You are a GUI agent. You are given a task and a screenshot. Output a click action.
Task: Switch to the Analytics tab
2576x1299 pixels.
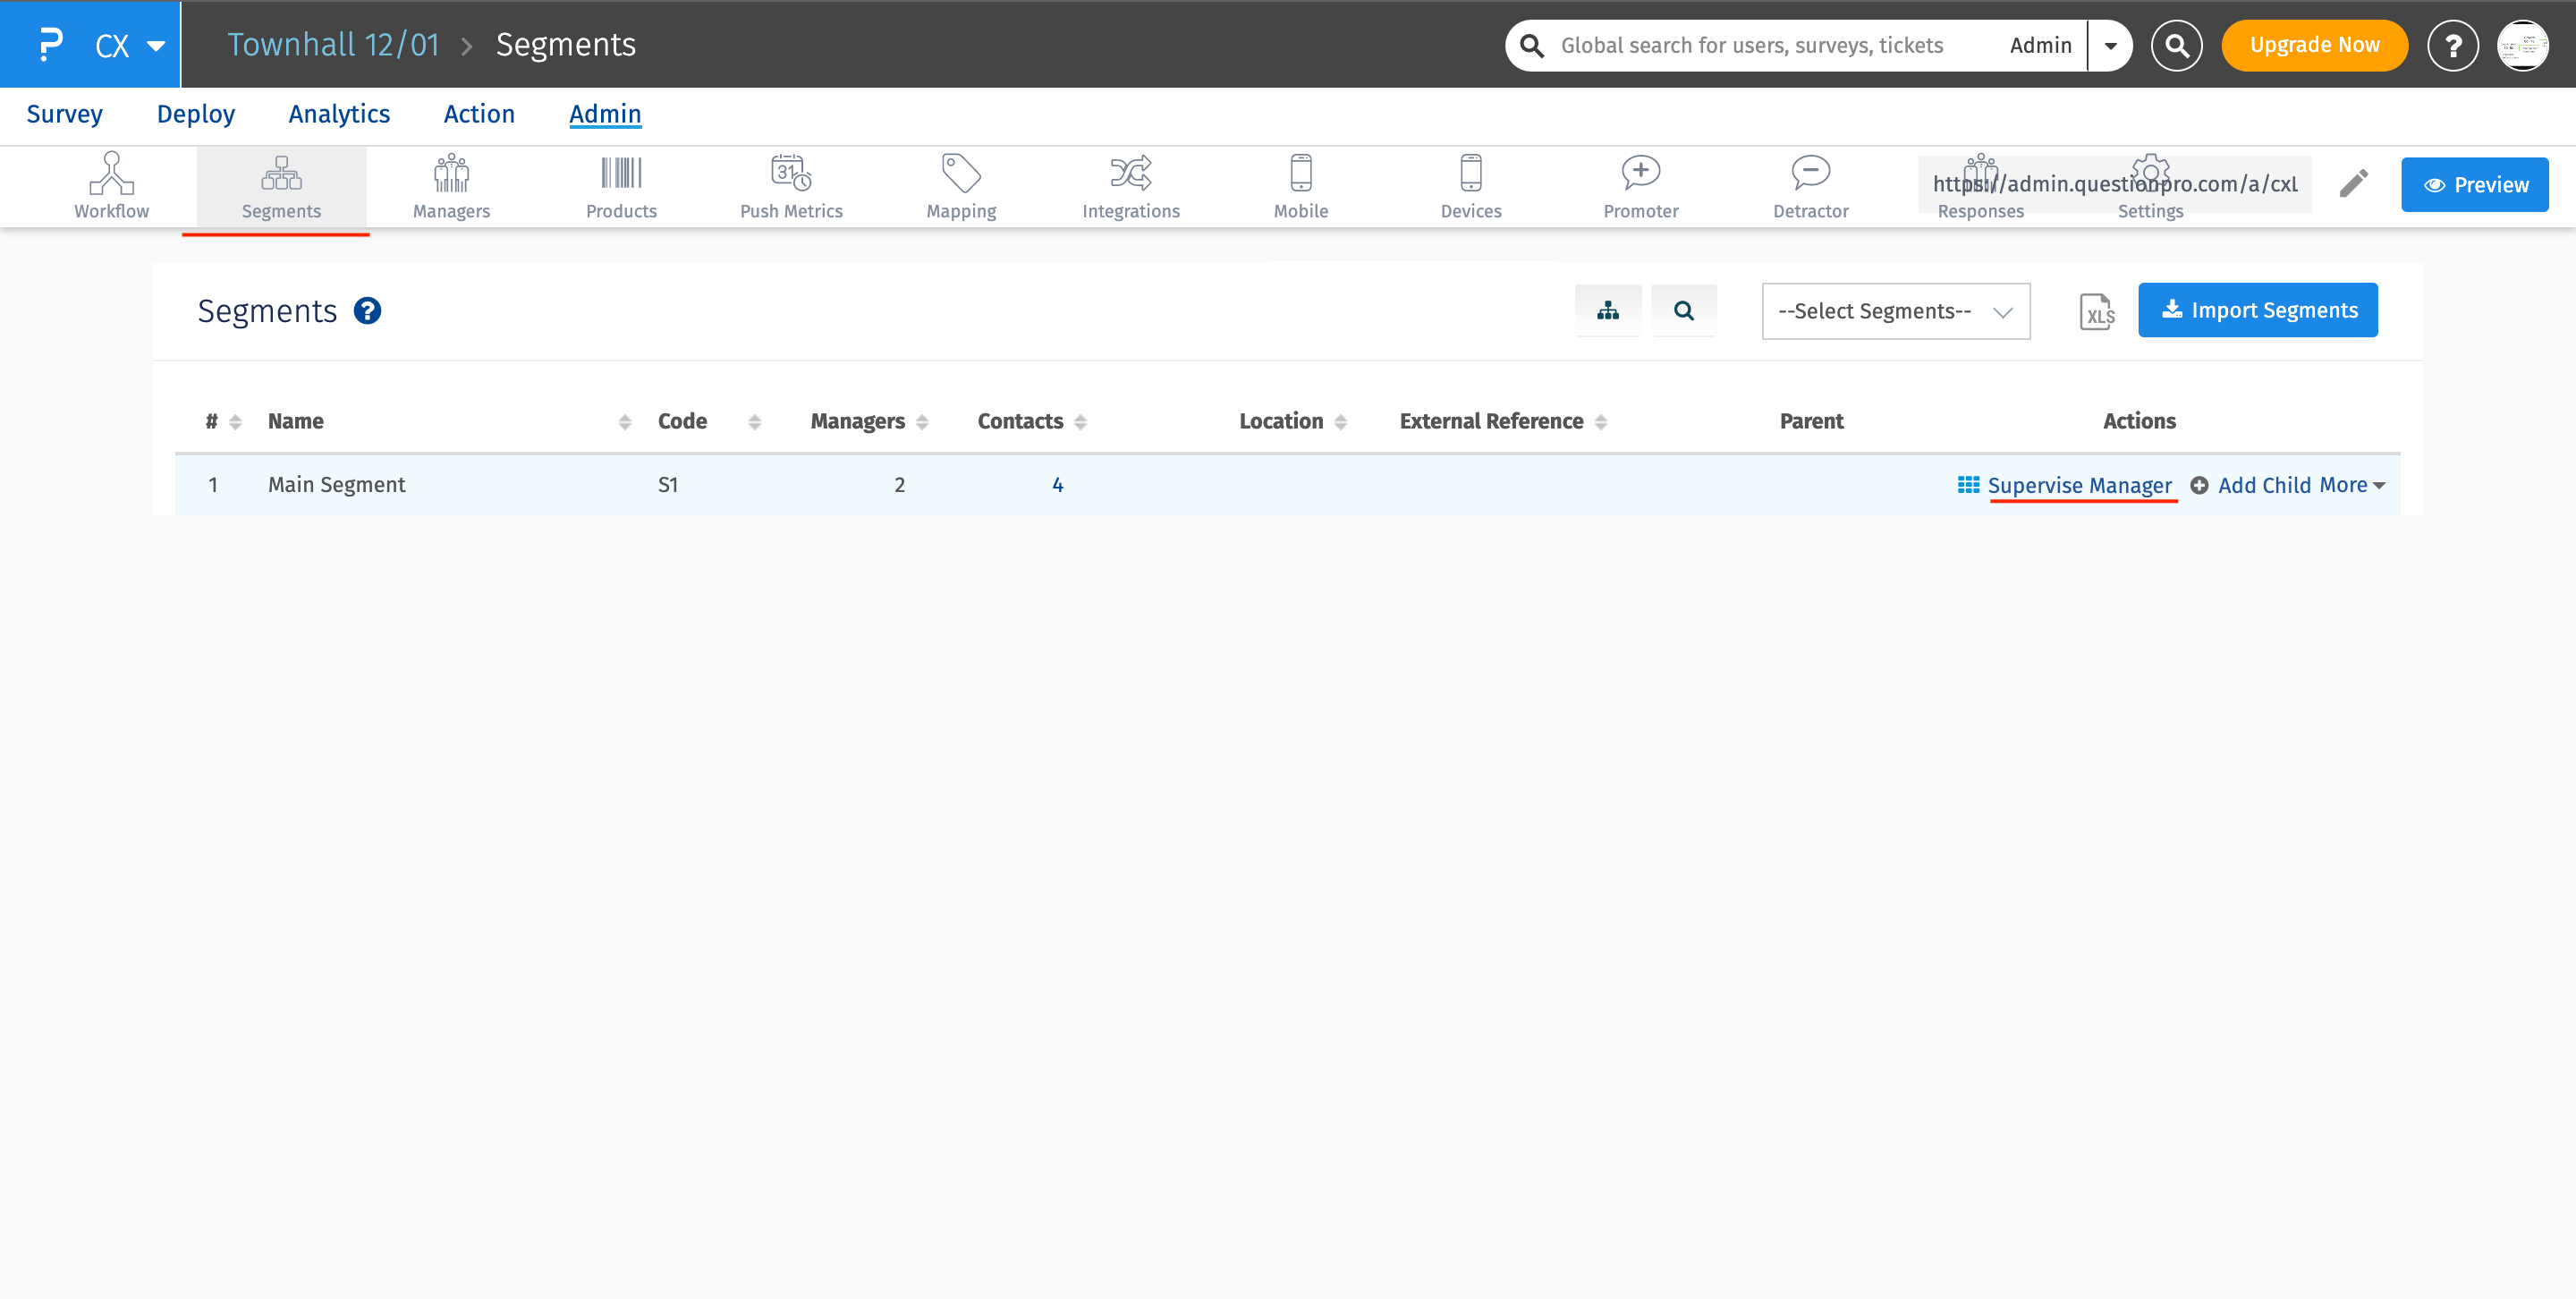coord(339,114)
